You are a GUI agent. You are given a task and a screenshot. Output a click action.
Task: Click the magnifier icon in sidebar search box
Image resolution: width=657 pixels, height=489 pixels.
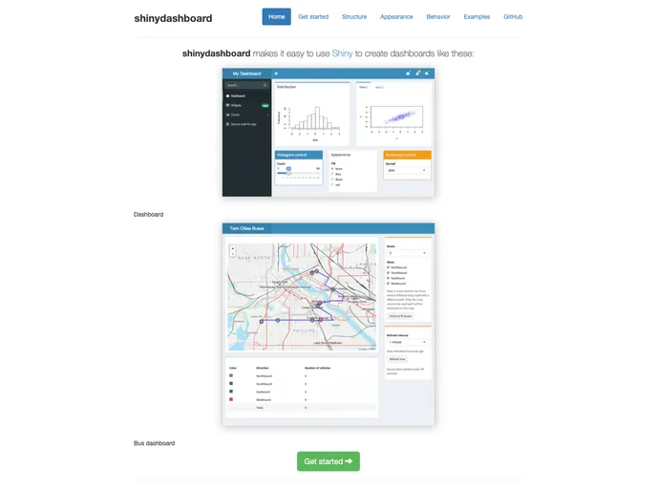click(x=265, y=85)
